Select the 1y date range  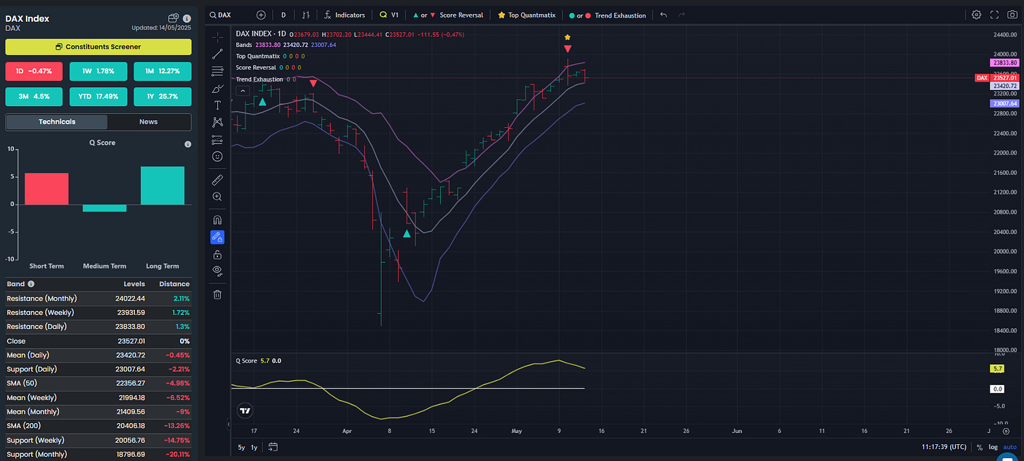tap(254, 447)
